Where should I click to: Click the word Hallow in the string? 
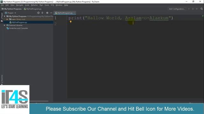coord(96,18)
